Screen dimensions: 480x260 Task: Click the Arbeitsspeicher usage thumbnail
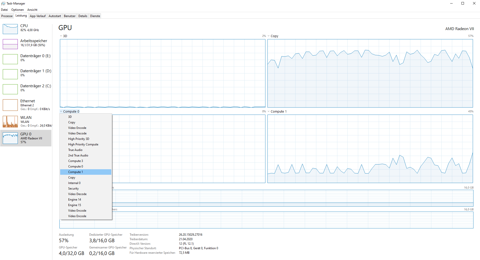tap(10, 44)
